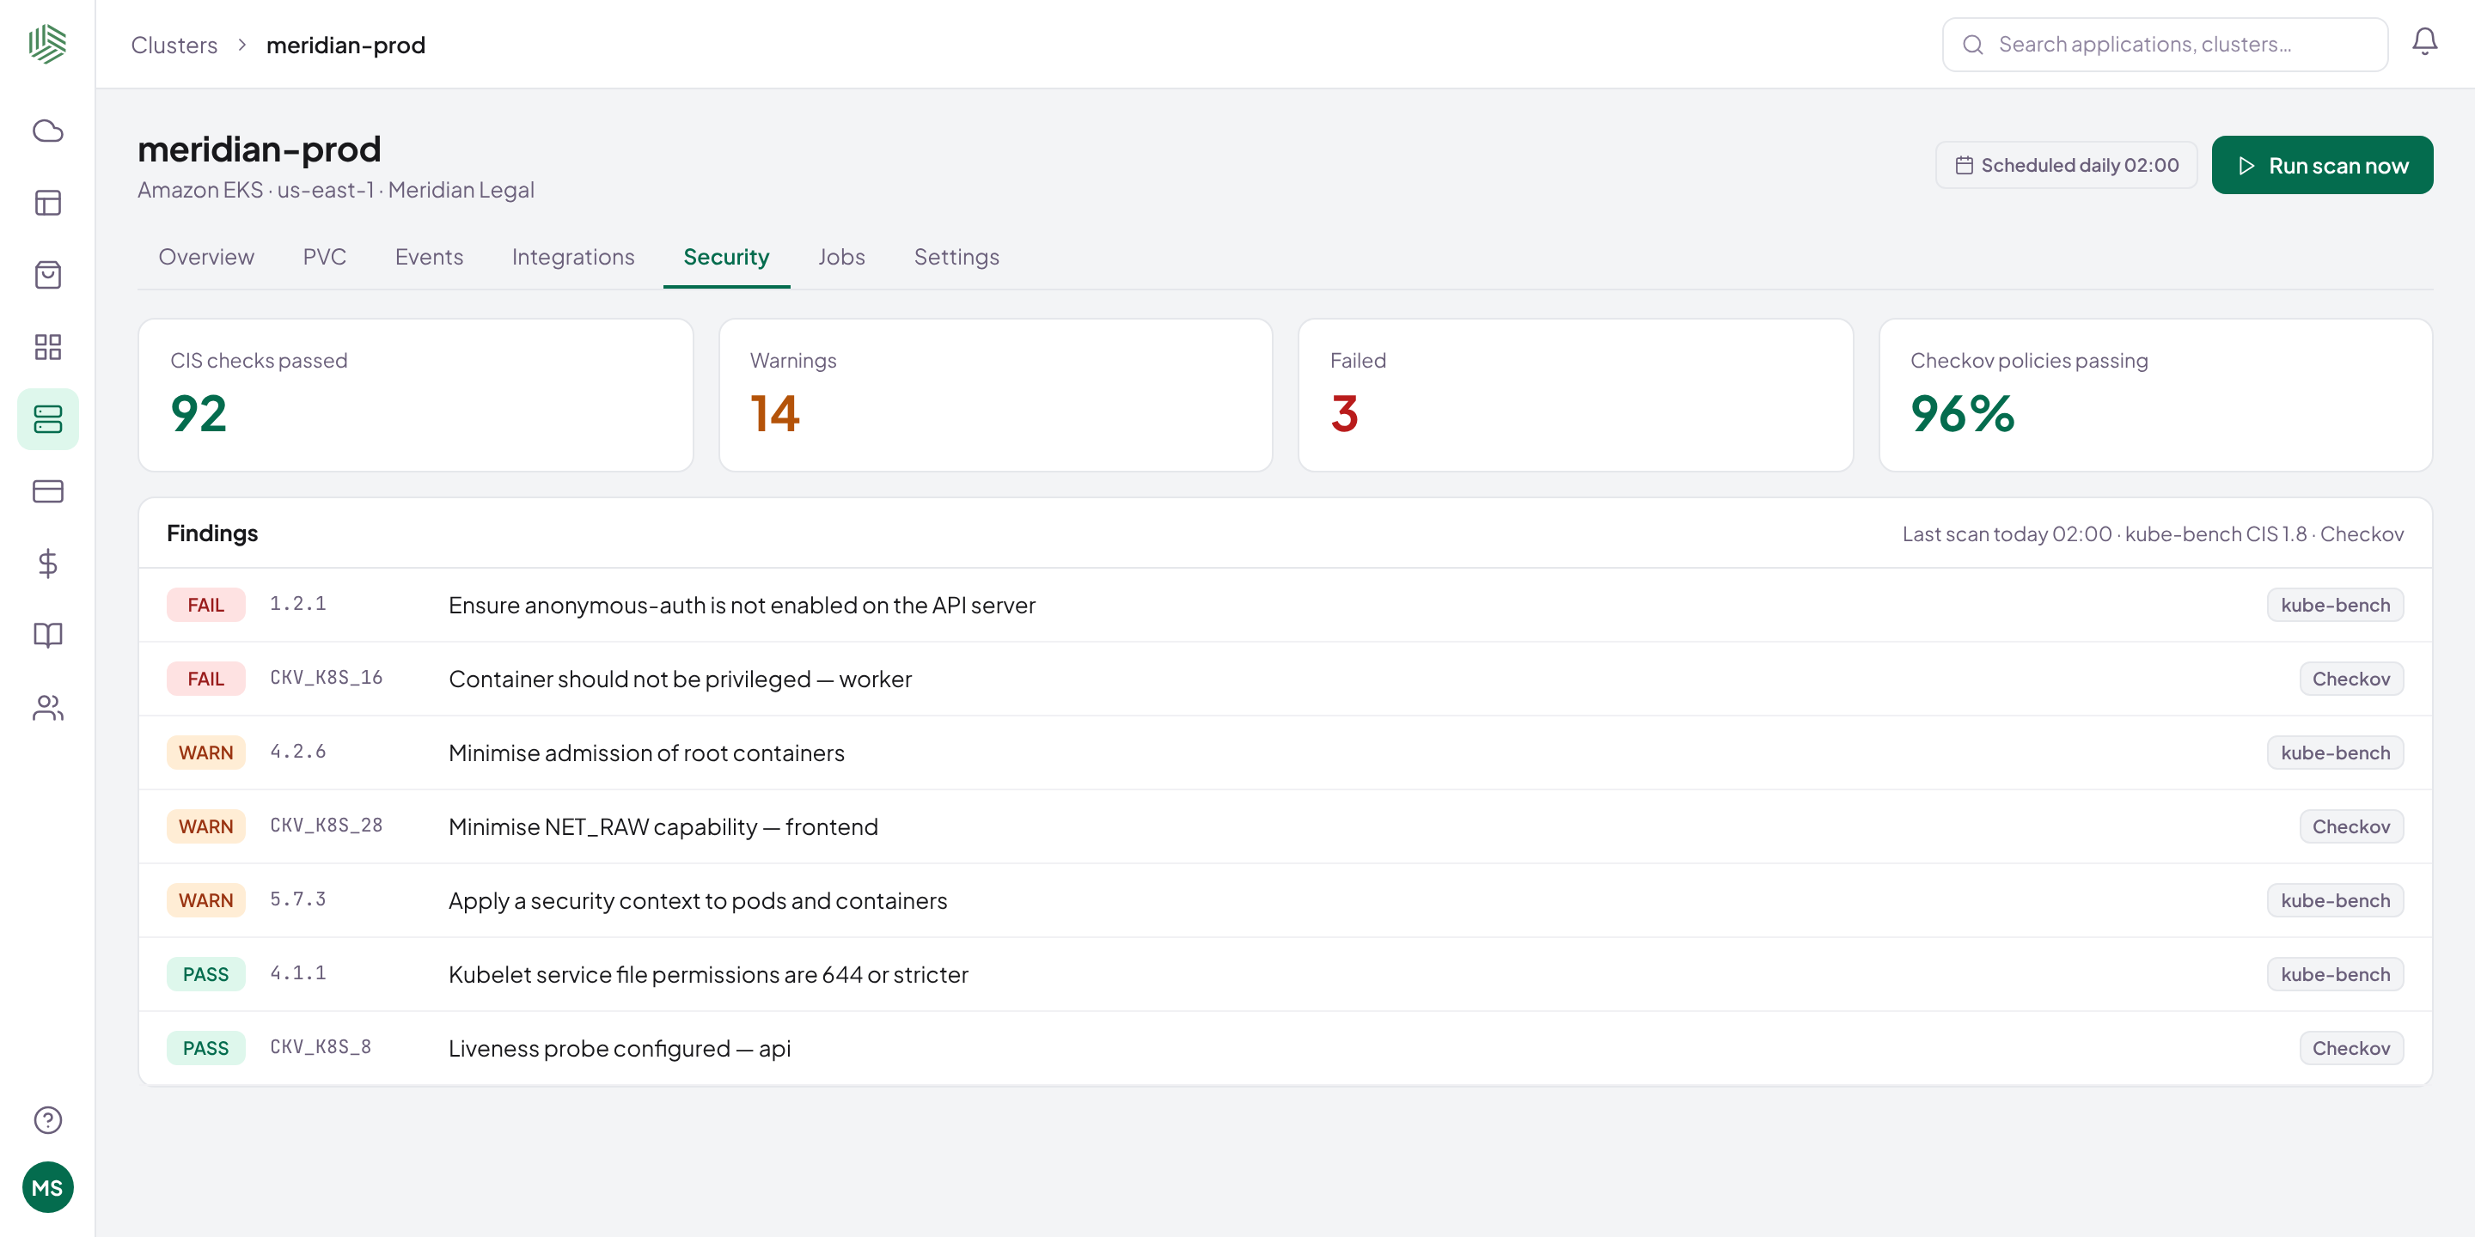
Task: Open the NET_RAW capability frontend finding
Action: click(x=1285, y=827)
